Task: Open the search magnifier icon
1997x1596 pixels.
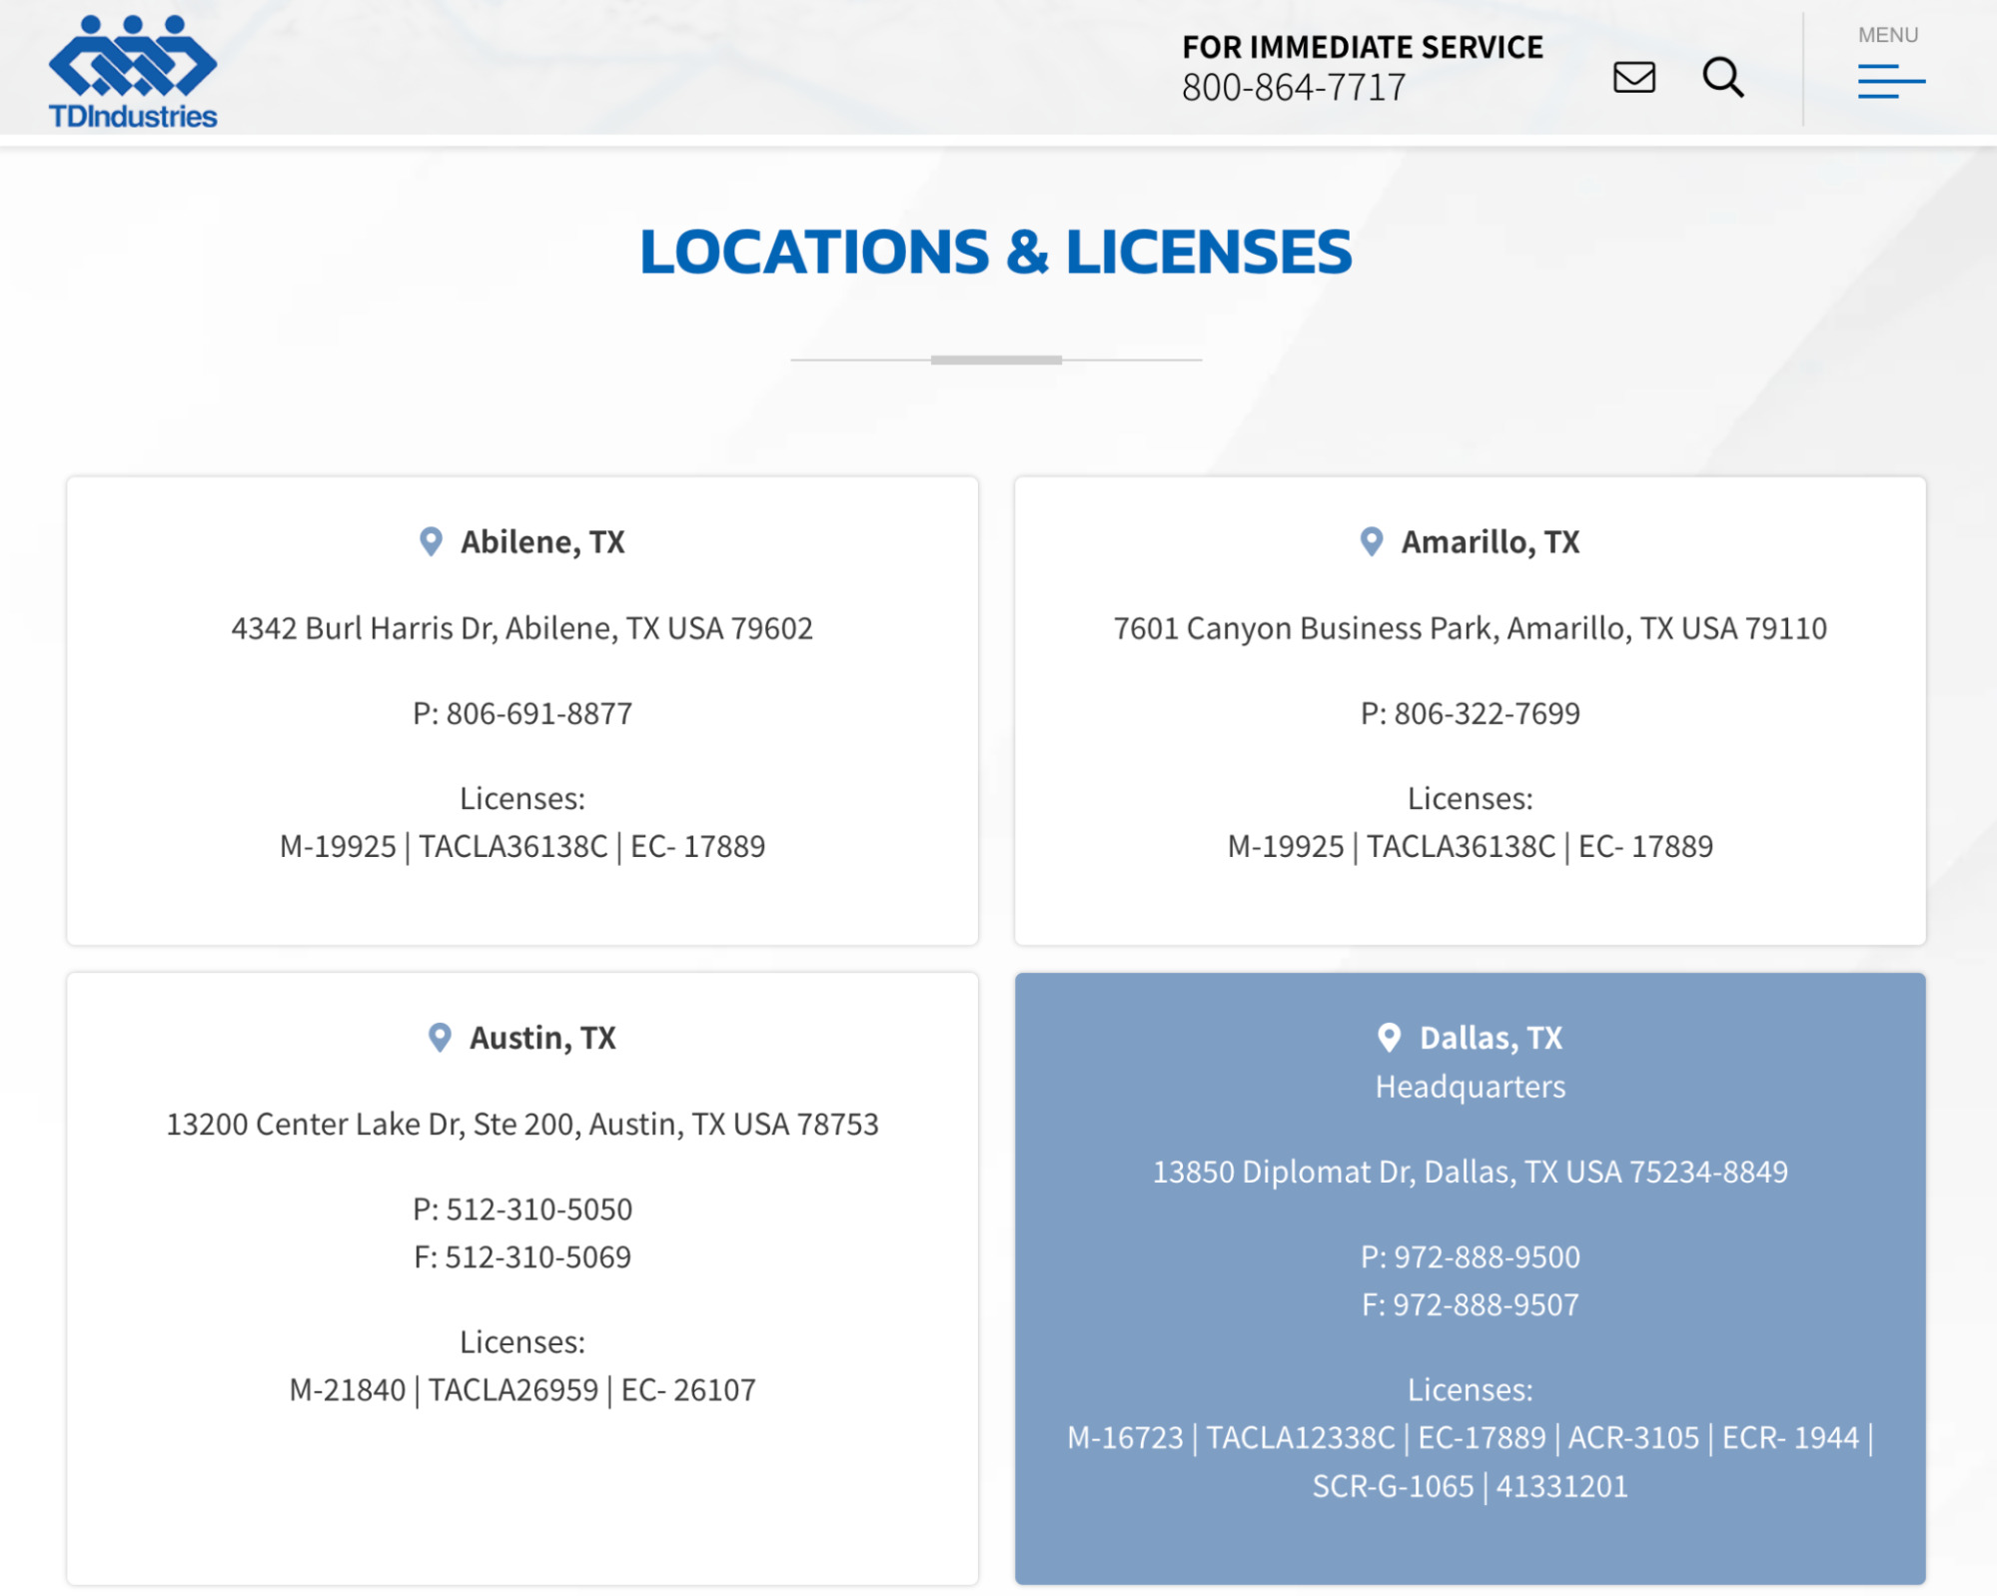Action: [x=1722, y=77]
